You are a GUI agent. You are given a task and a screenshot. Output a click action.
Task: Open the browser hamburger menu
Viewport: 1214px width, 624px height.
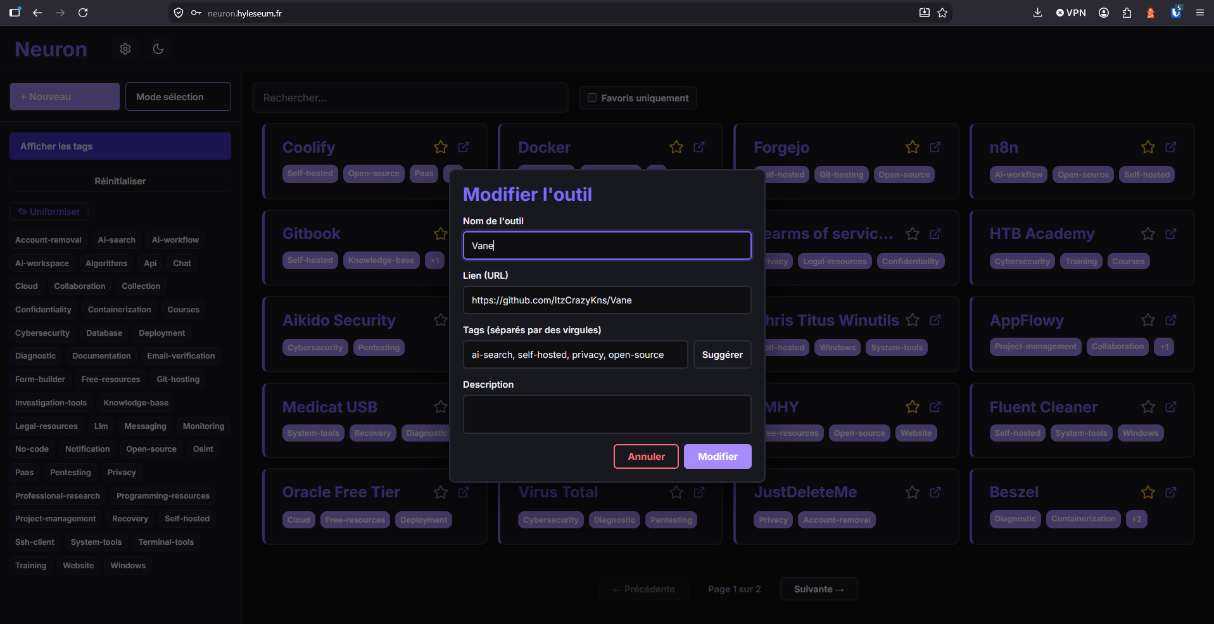1199,13
